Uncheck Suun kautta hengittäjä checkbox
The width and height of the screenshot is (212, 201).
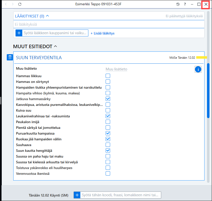point(108,150)
